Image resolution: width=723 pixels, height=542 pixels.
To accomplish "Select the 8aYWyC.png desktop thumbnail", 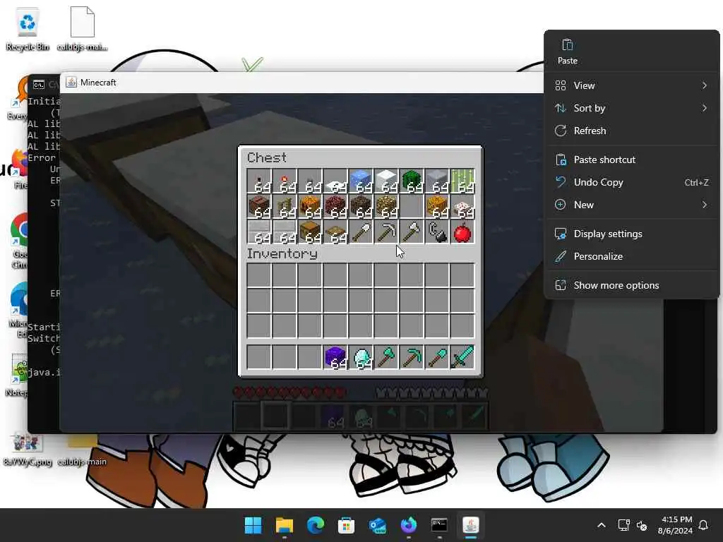I will (x=28, y=449).
